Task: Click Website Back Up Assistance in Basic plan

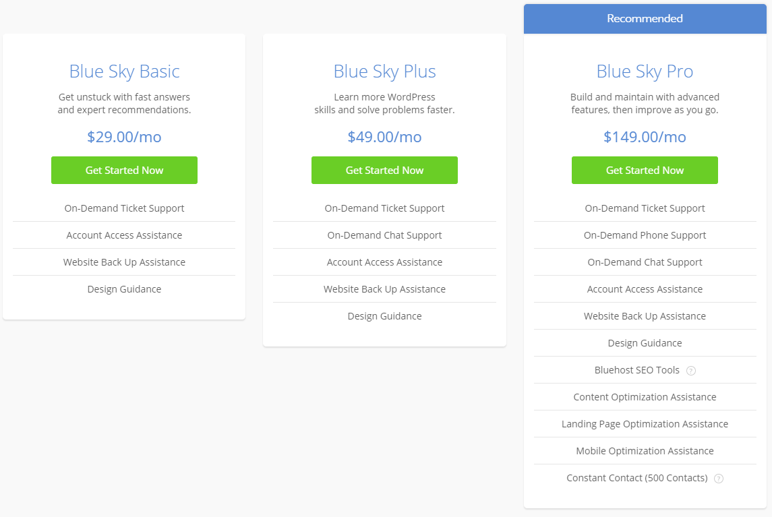Action: (x=124, y=262)
